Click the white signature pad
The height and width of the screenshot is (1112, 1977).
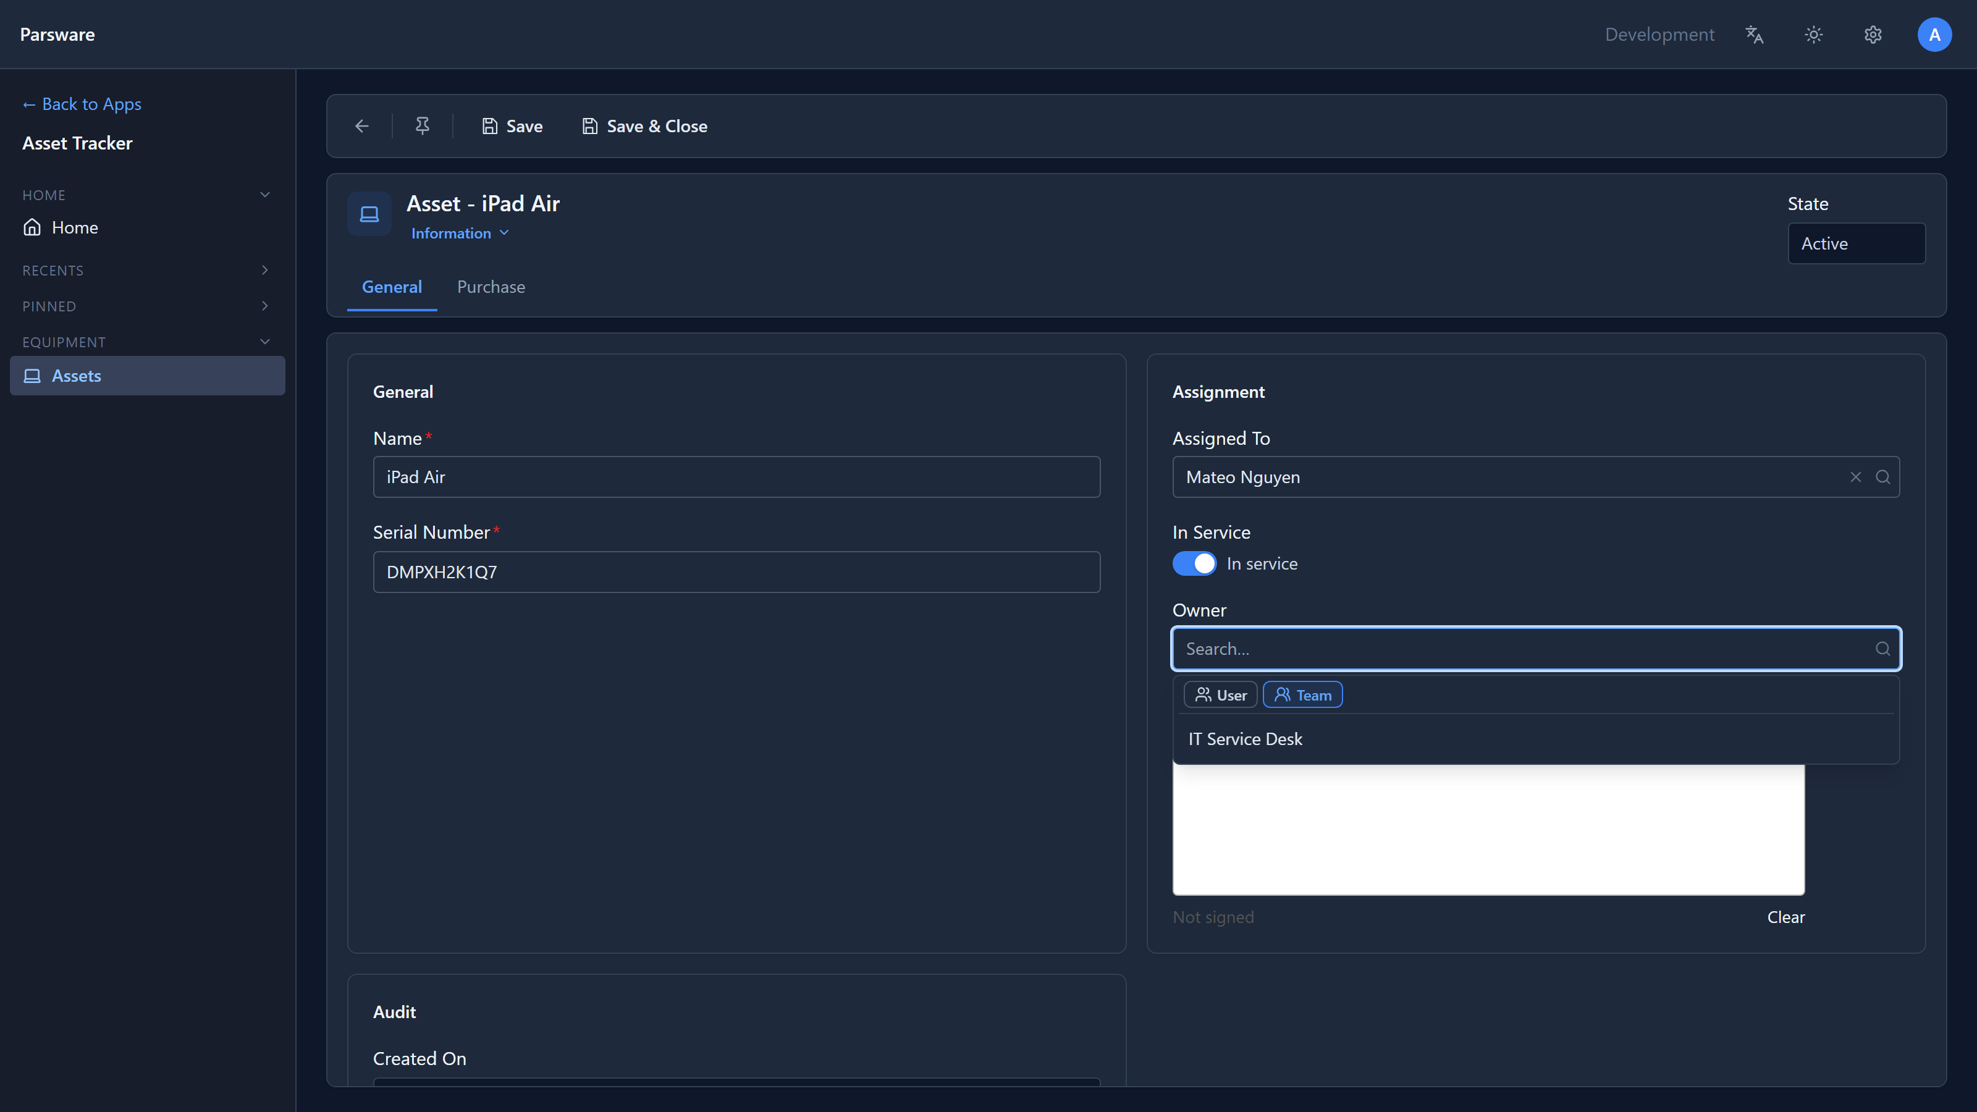click(1488, 830)
